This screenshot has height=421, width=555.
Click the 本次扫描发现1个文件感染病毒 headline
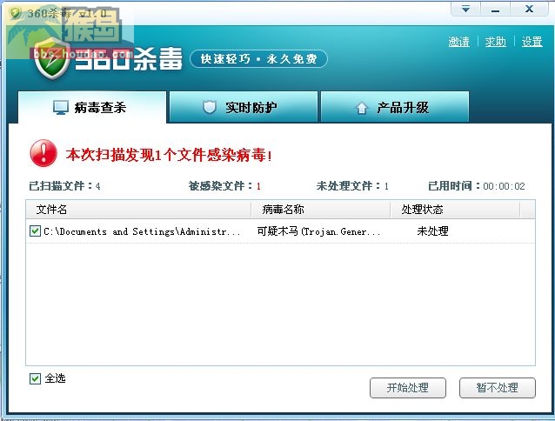(x=169, y=155)
